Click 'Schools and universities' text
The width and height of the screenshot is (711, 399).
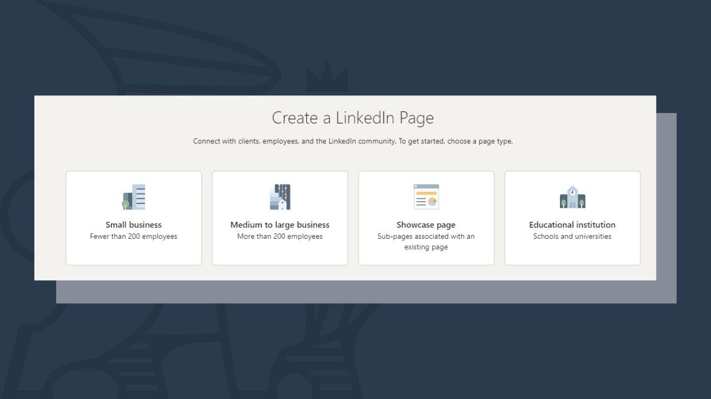coord(572,237)
